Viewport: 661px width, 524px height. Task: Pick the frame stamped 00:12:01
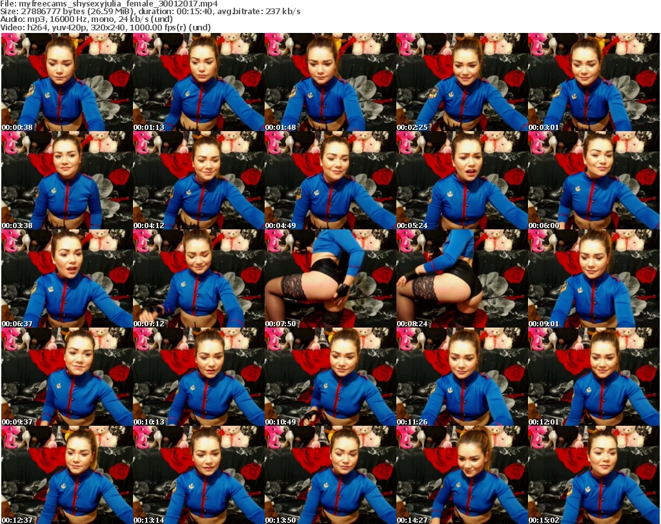(x=594, y=377)
